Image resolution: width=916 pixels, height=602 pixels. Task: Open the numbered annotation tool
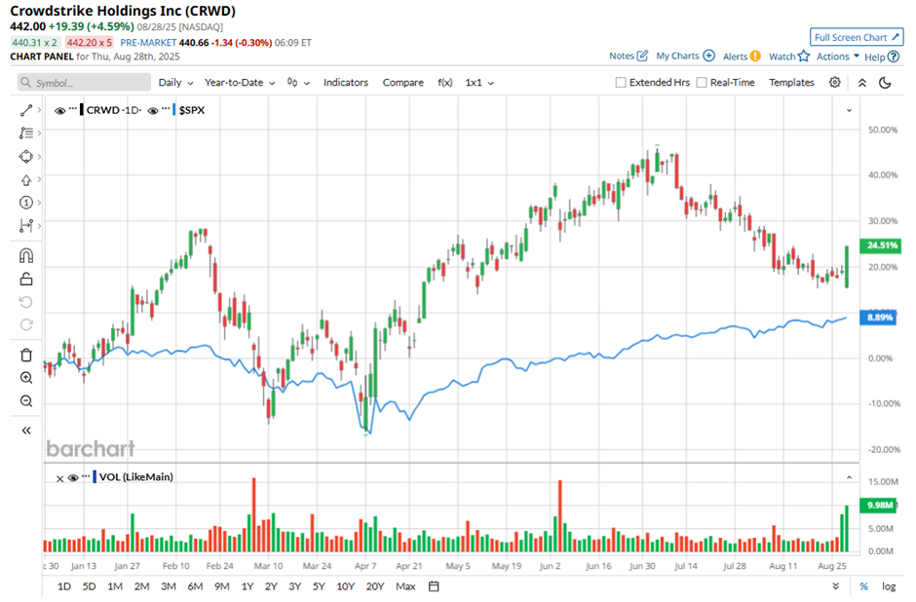pos(26,203)
